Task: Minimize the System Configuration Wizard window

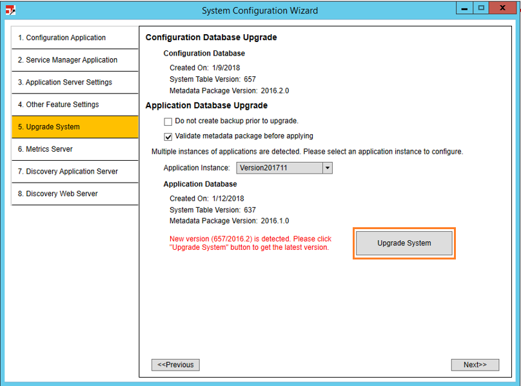Action: click(x=465, y=8)
